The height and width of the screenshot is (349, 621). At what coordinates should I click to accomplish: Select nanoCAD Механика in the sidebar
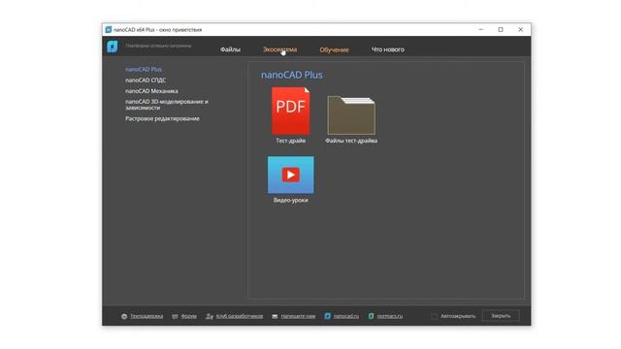(151, 91)
